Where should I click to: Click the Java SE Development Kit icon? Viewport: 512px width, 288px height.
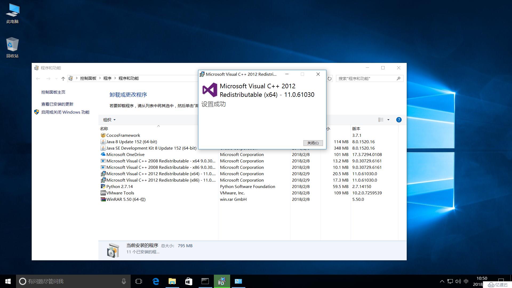103,148
